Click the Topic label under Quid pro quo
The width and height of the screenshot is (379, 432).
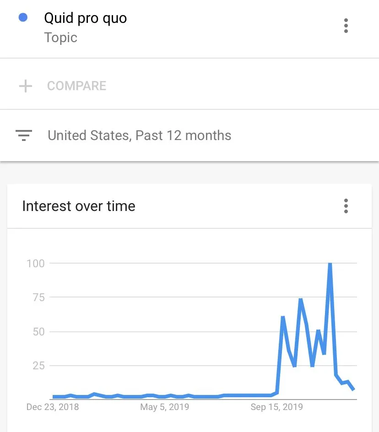(x=60, y=38)
